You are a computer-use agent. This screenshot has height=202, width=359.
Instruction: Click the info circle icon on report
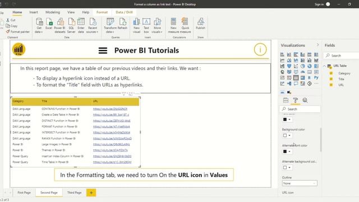click(260, 49)
